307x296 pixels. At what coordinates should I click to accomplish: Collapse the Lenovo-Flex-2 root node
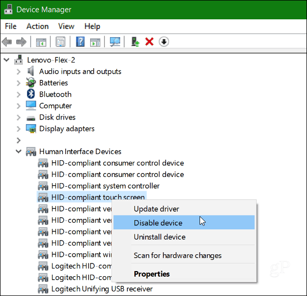[x=7, y=60]
